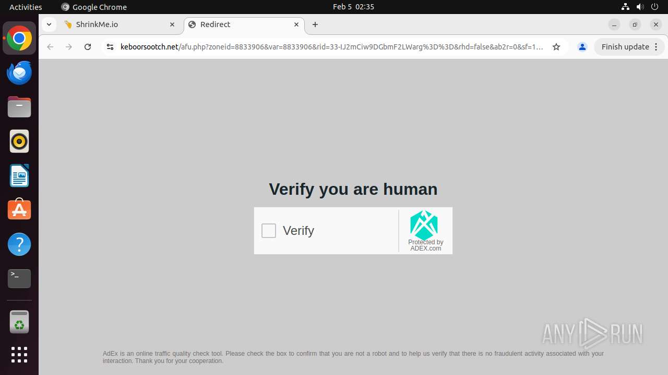Switch to the Redirect tab

[244, 24]
